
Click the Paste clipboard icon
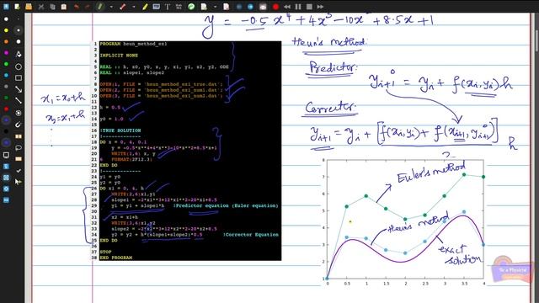[64, 7]
